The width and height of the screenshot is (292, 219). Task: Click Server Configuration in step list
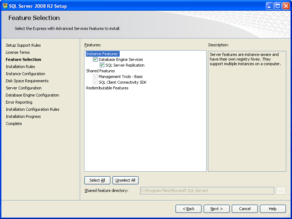(x=24, y=88)
